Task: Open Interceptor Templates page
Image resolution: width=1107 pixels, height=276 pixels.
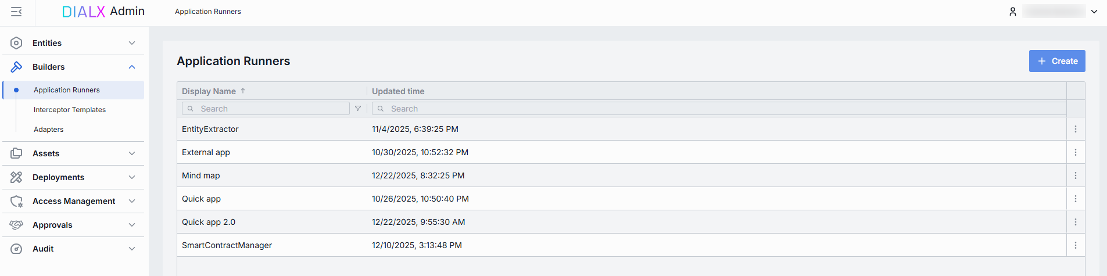Action: 70,110
